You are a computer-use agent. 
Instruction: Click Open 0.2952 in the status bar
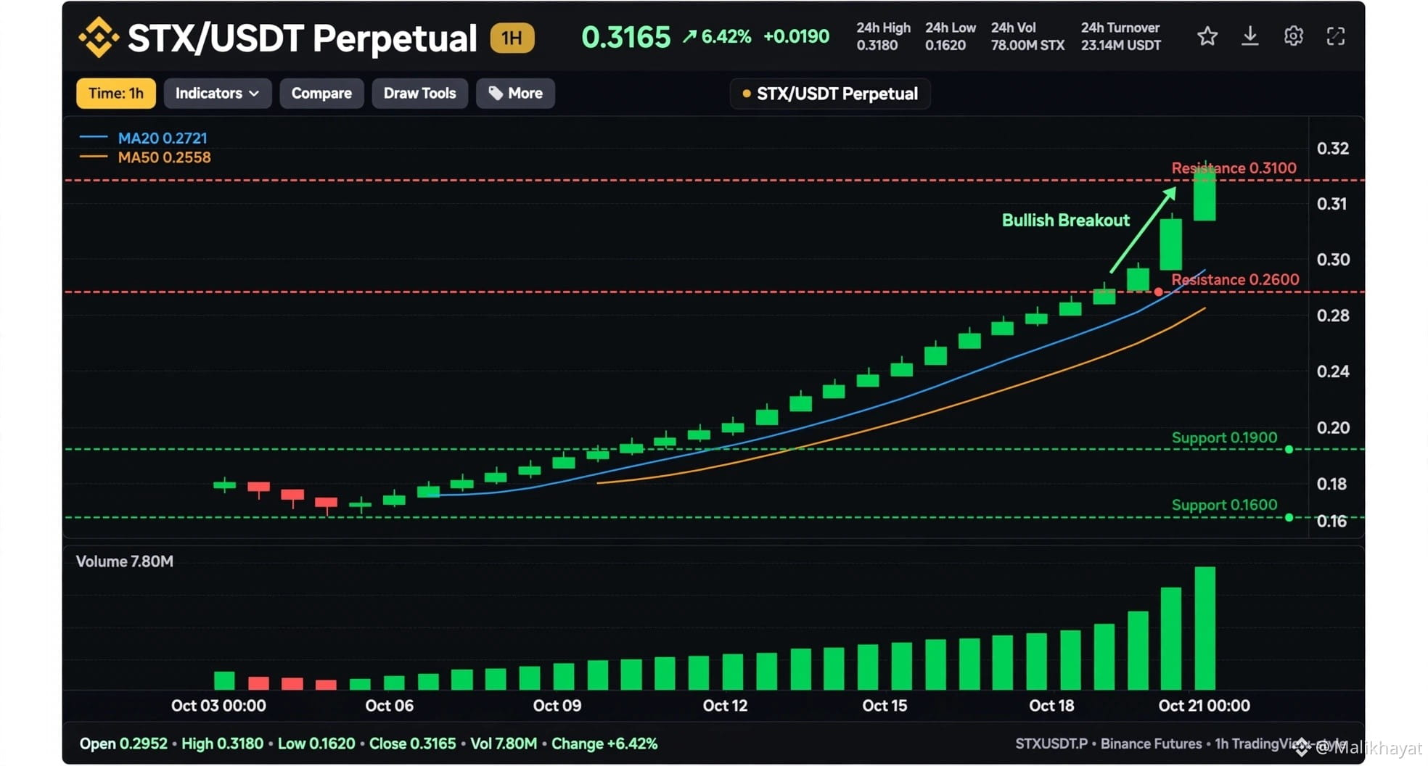(x=123, y=744)
